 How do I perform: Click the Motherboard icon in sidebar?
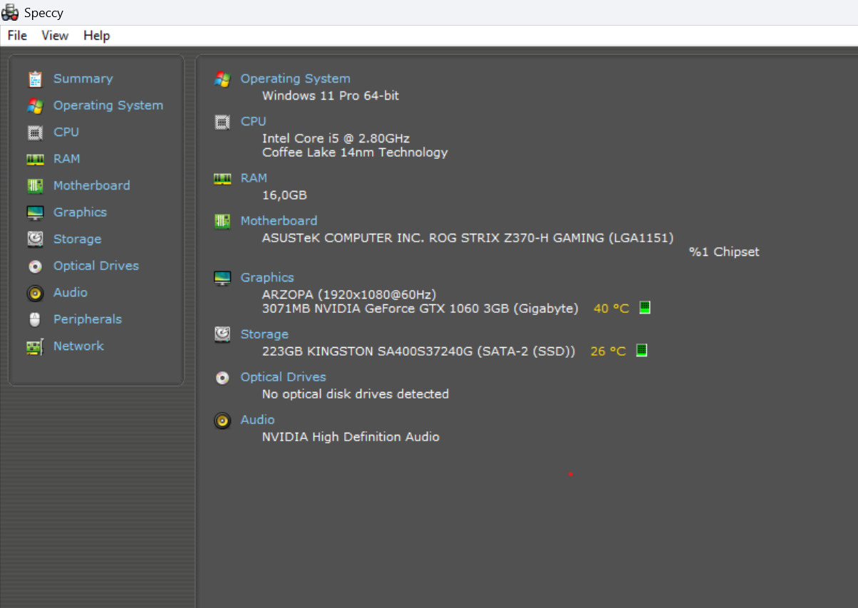[x=35, y=186]
